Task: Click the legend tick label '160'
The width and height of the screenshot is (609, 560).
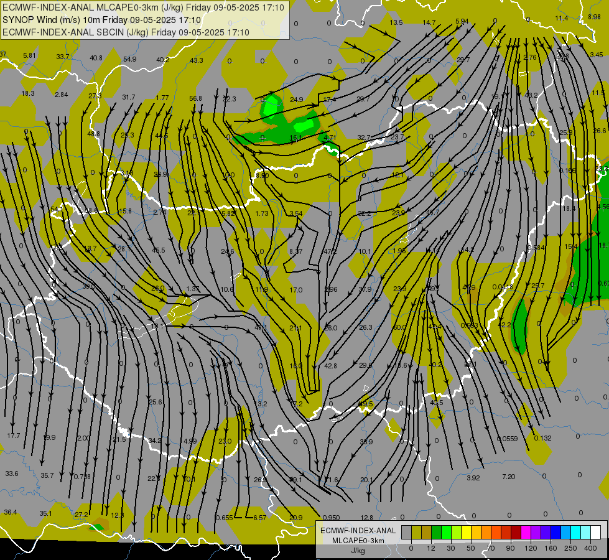Action: 551,548
